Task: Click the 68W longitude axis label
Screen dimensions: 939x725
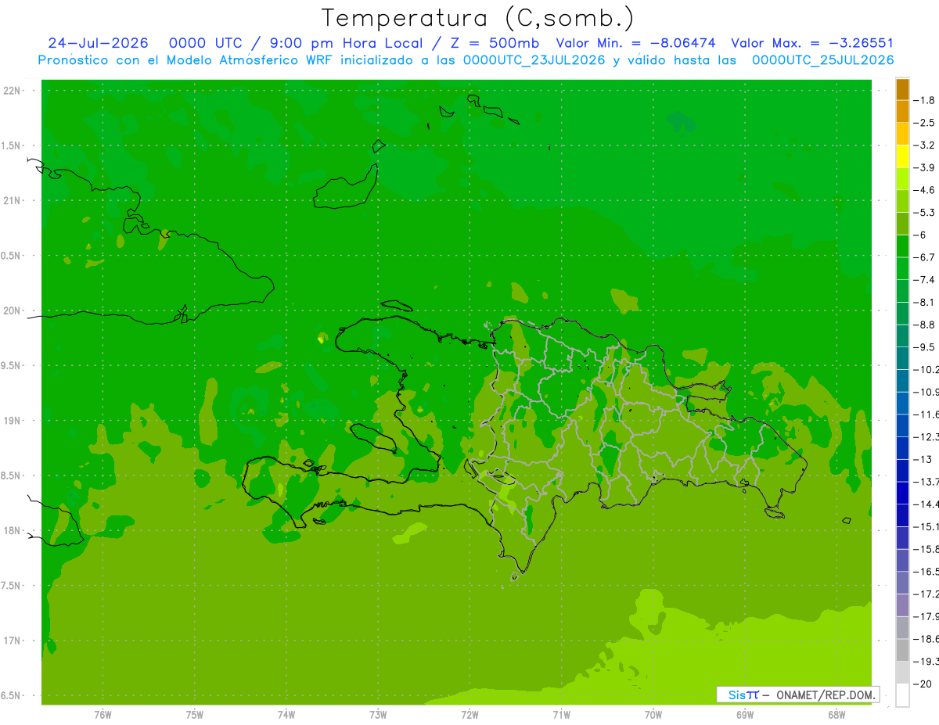Action: tap(836, 715)
